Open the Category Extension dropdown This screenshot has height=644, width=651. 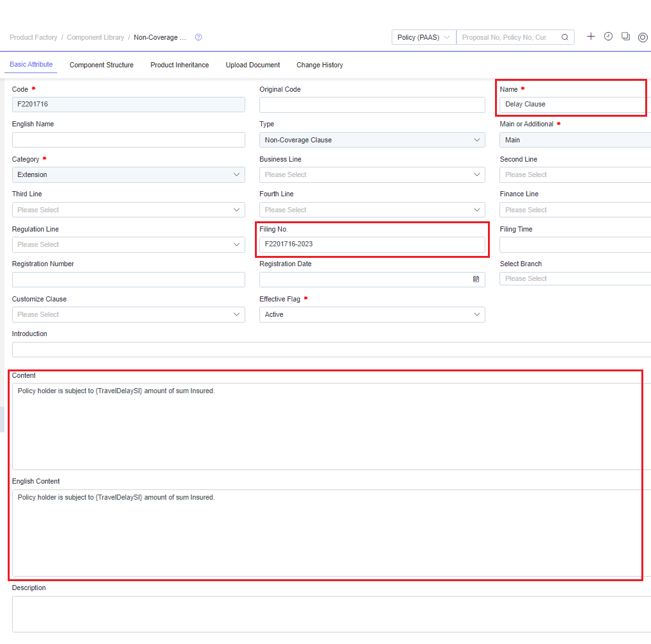click(128, 175)
